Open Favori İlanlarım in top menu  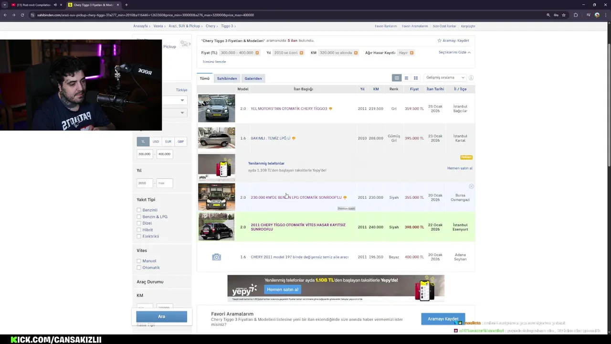point(386,26)
